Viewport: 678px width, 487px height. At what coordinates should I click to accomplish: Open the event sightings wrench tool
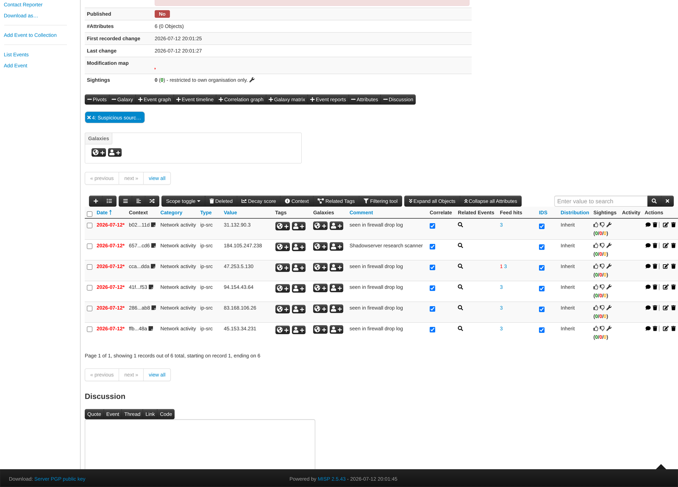pyautogui.click(x=252, y=80)
